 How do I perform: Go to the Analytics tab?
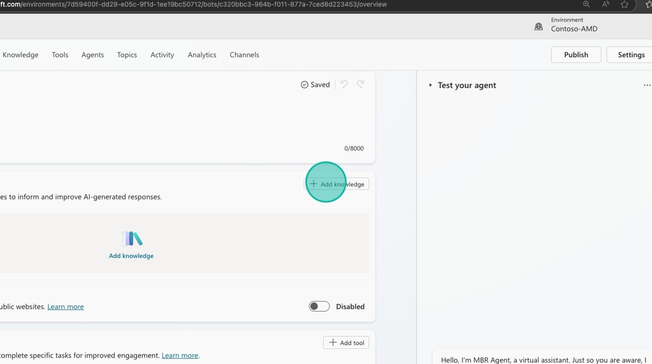point(202,55)
